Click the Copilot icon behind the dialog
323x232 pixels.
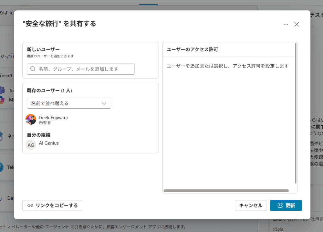tap(3, 100)
